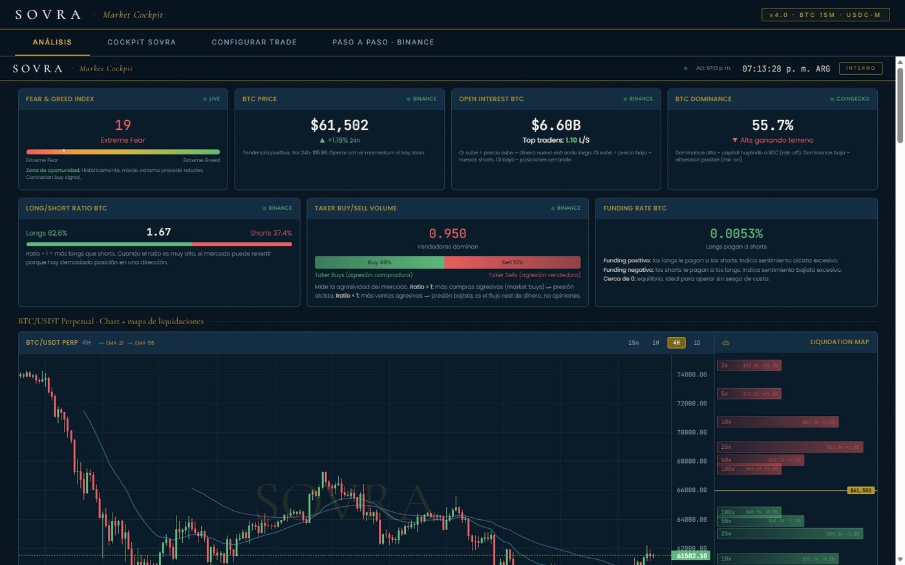Click the red 3x liquidation bar
The image size is (905, 565).
(x=749, y=365)
